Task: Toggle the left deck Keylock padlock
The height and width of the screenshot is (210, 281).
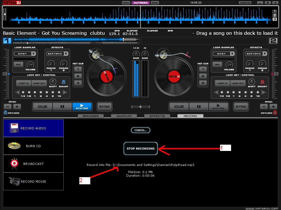Action: click(5, 112)
